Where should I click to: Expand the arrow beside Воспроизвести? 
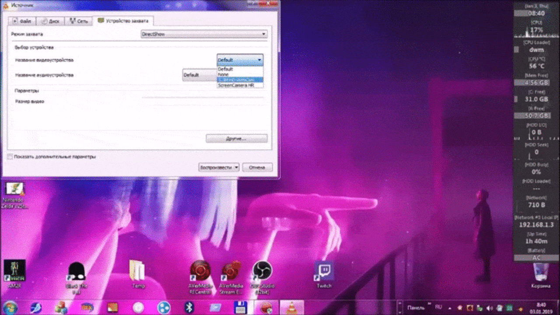coord(237,167)
